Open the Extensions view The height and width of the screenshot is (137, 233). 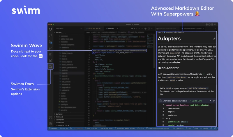50,54
